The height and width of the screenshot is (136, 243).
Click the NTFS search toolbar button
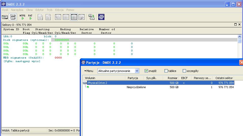pyautogui.click(x=23, y=17)
